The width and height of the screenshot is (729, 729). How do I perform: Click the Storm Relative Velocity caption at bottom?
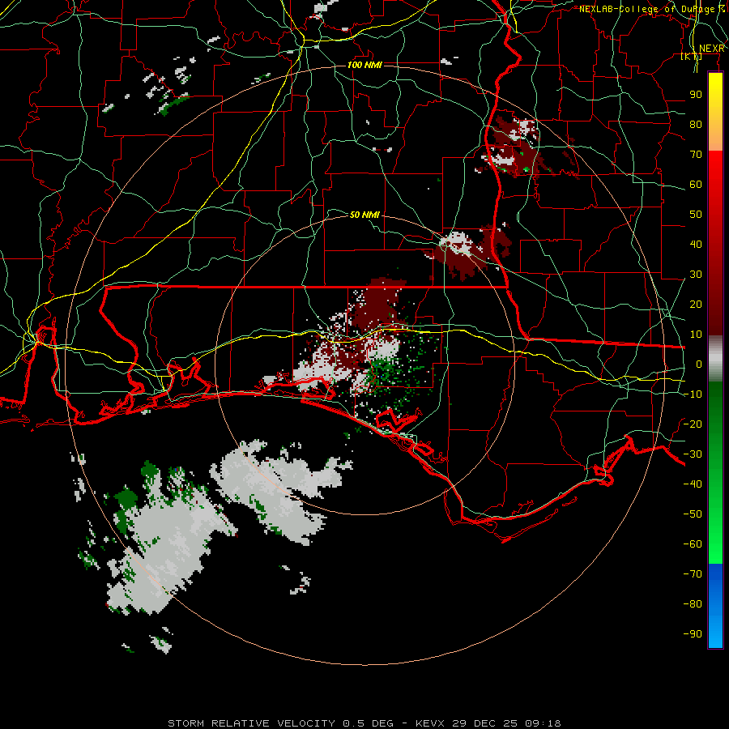point(364,723)
